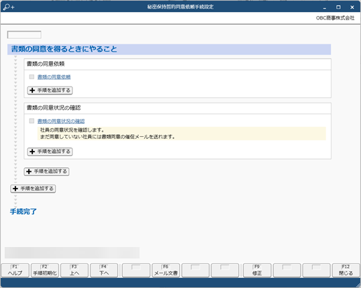Open the 書類の同意依頼 link

click(x=54, y=77)
